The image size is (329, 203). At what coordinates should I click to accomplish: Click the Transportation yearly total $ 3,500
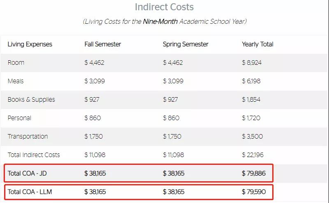pos(253,137)
